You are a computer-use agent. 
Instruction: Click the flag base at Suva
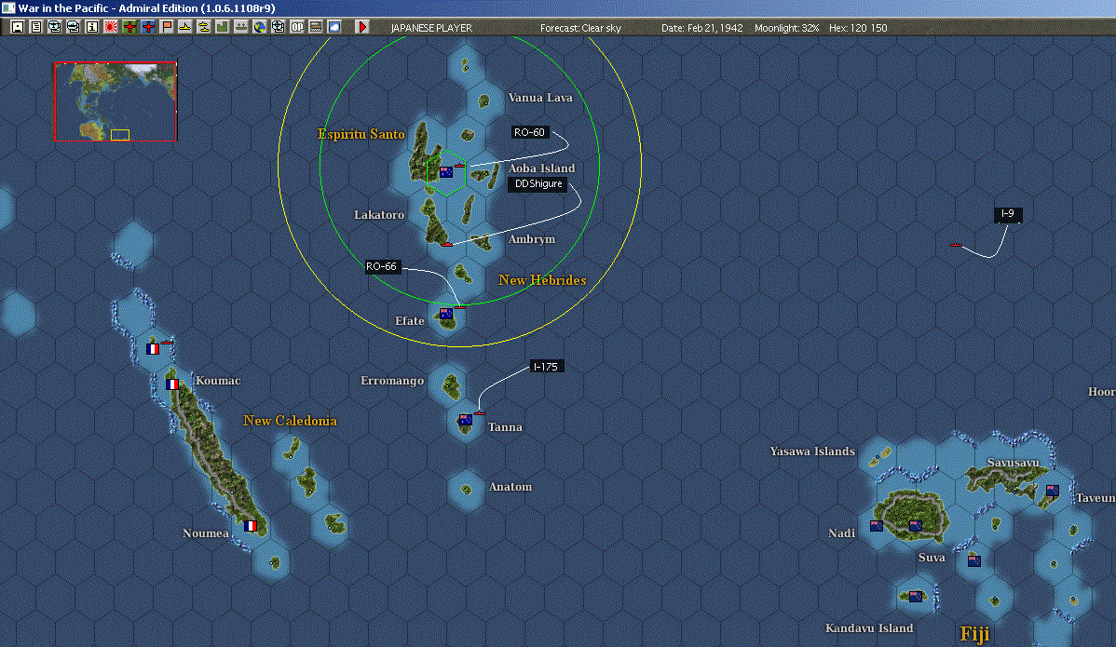tap(916, 526)
